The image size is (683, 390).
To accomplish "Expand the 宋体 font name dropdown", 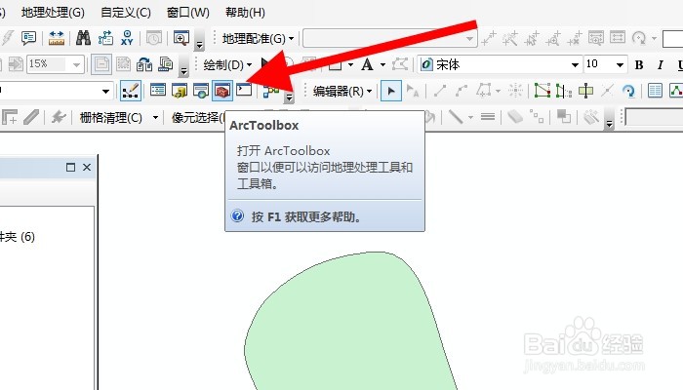I will 575,65.
